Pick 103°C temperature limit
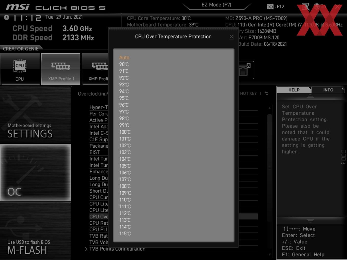 125,152
